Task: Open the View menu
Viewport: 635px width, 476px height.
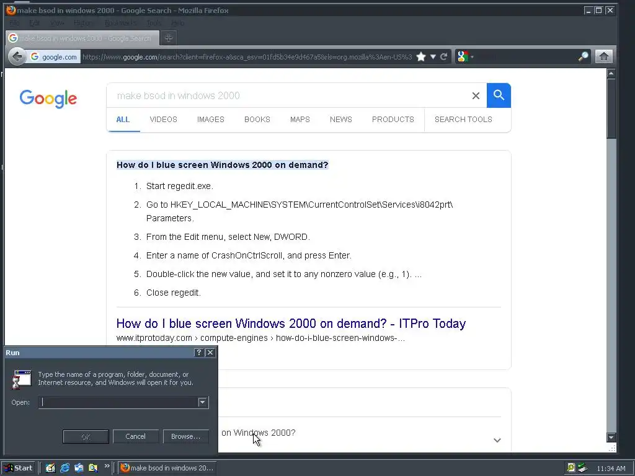Action: (56, 23)
